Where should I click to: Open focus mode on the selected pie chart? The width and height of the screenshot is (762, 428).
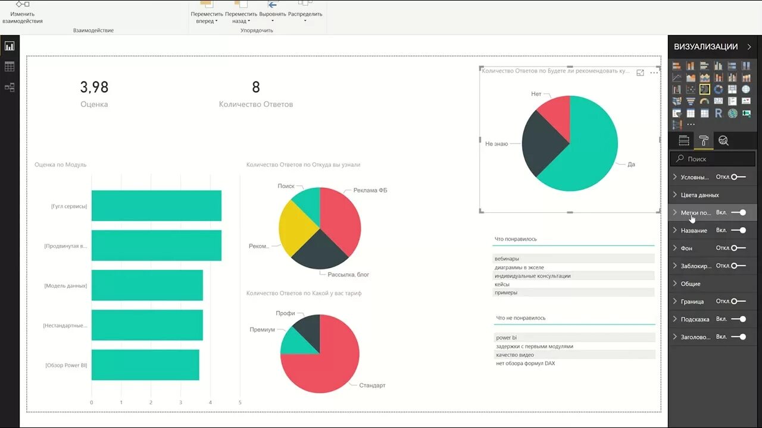pos(641,73)
